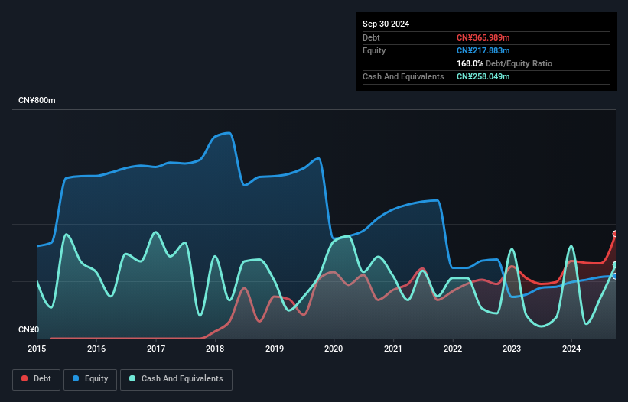The height and width of the screenshot is (402, 628).
Task: Click the 2019 x-axis label
Action: [x=275, y=349]
